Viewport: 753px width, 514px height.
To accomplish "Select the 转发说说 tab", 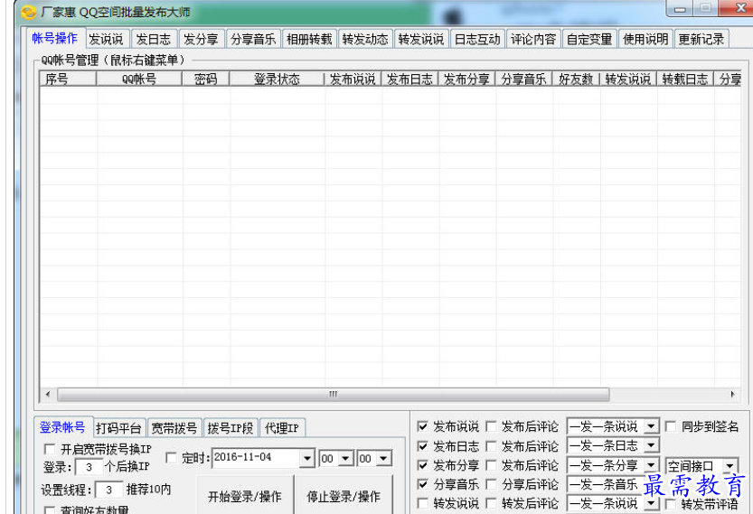I will (x=421, y=39).
